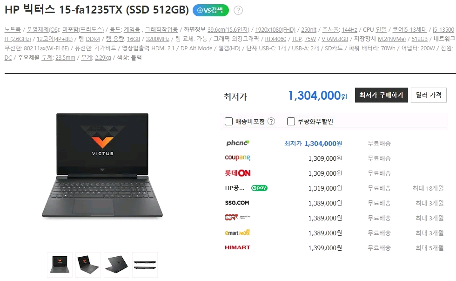This screenshot has width=456, height=281.
Task: Click the Npay badge next to HP공
Action: pos(259,188)
